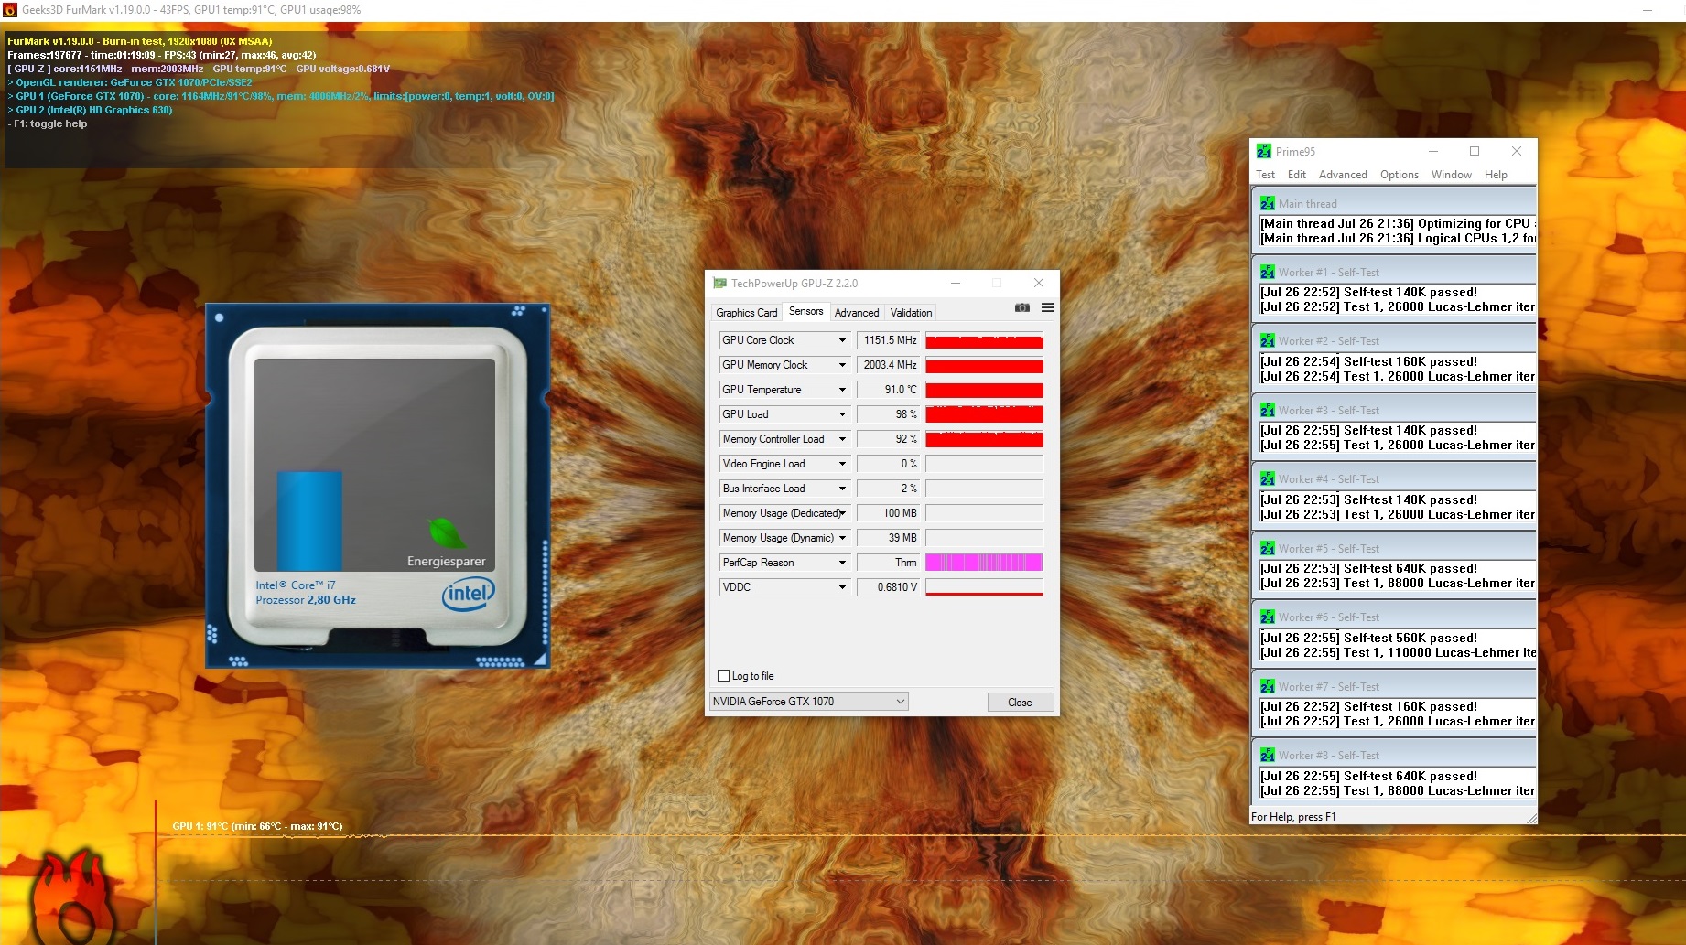Click the Worker #7 Self-Test window icon
The height and width of the screenshot is (945, 1686).
[1267, 686]
